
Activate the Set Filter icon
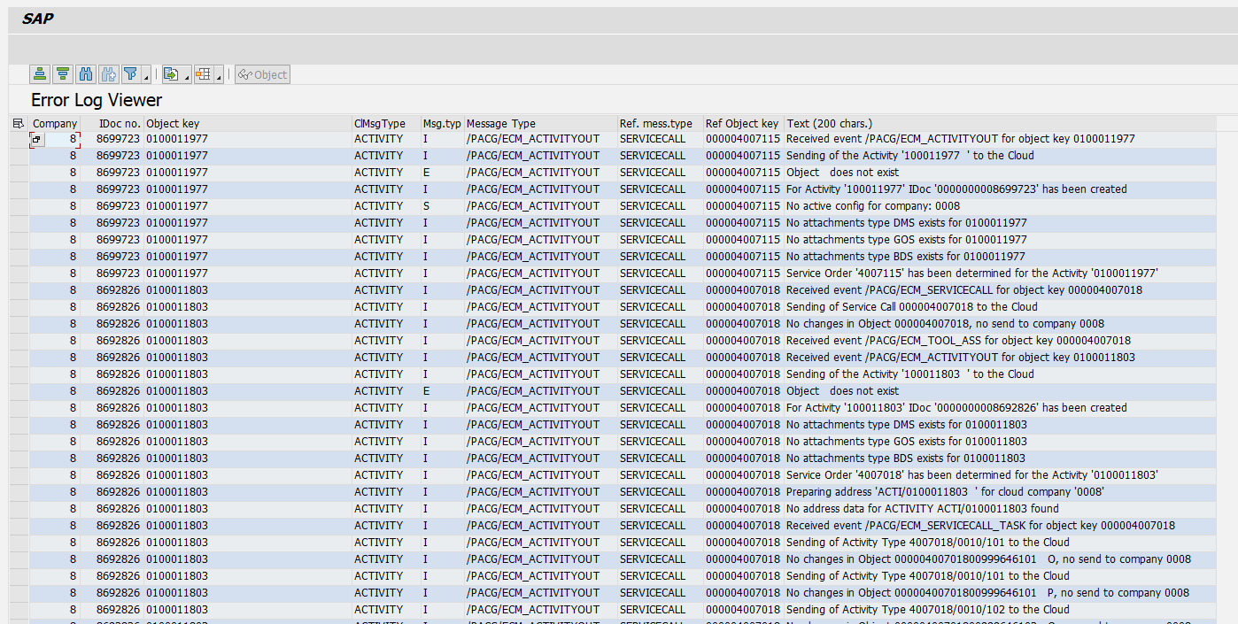pyautogui.click(x=131, y=73)
